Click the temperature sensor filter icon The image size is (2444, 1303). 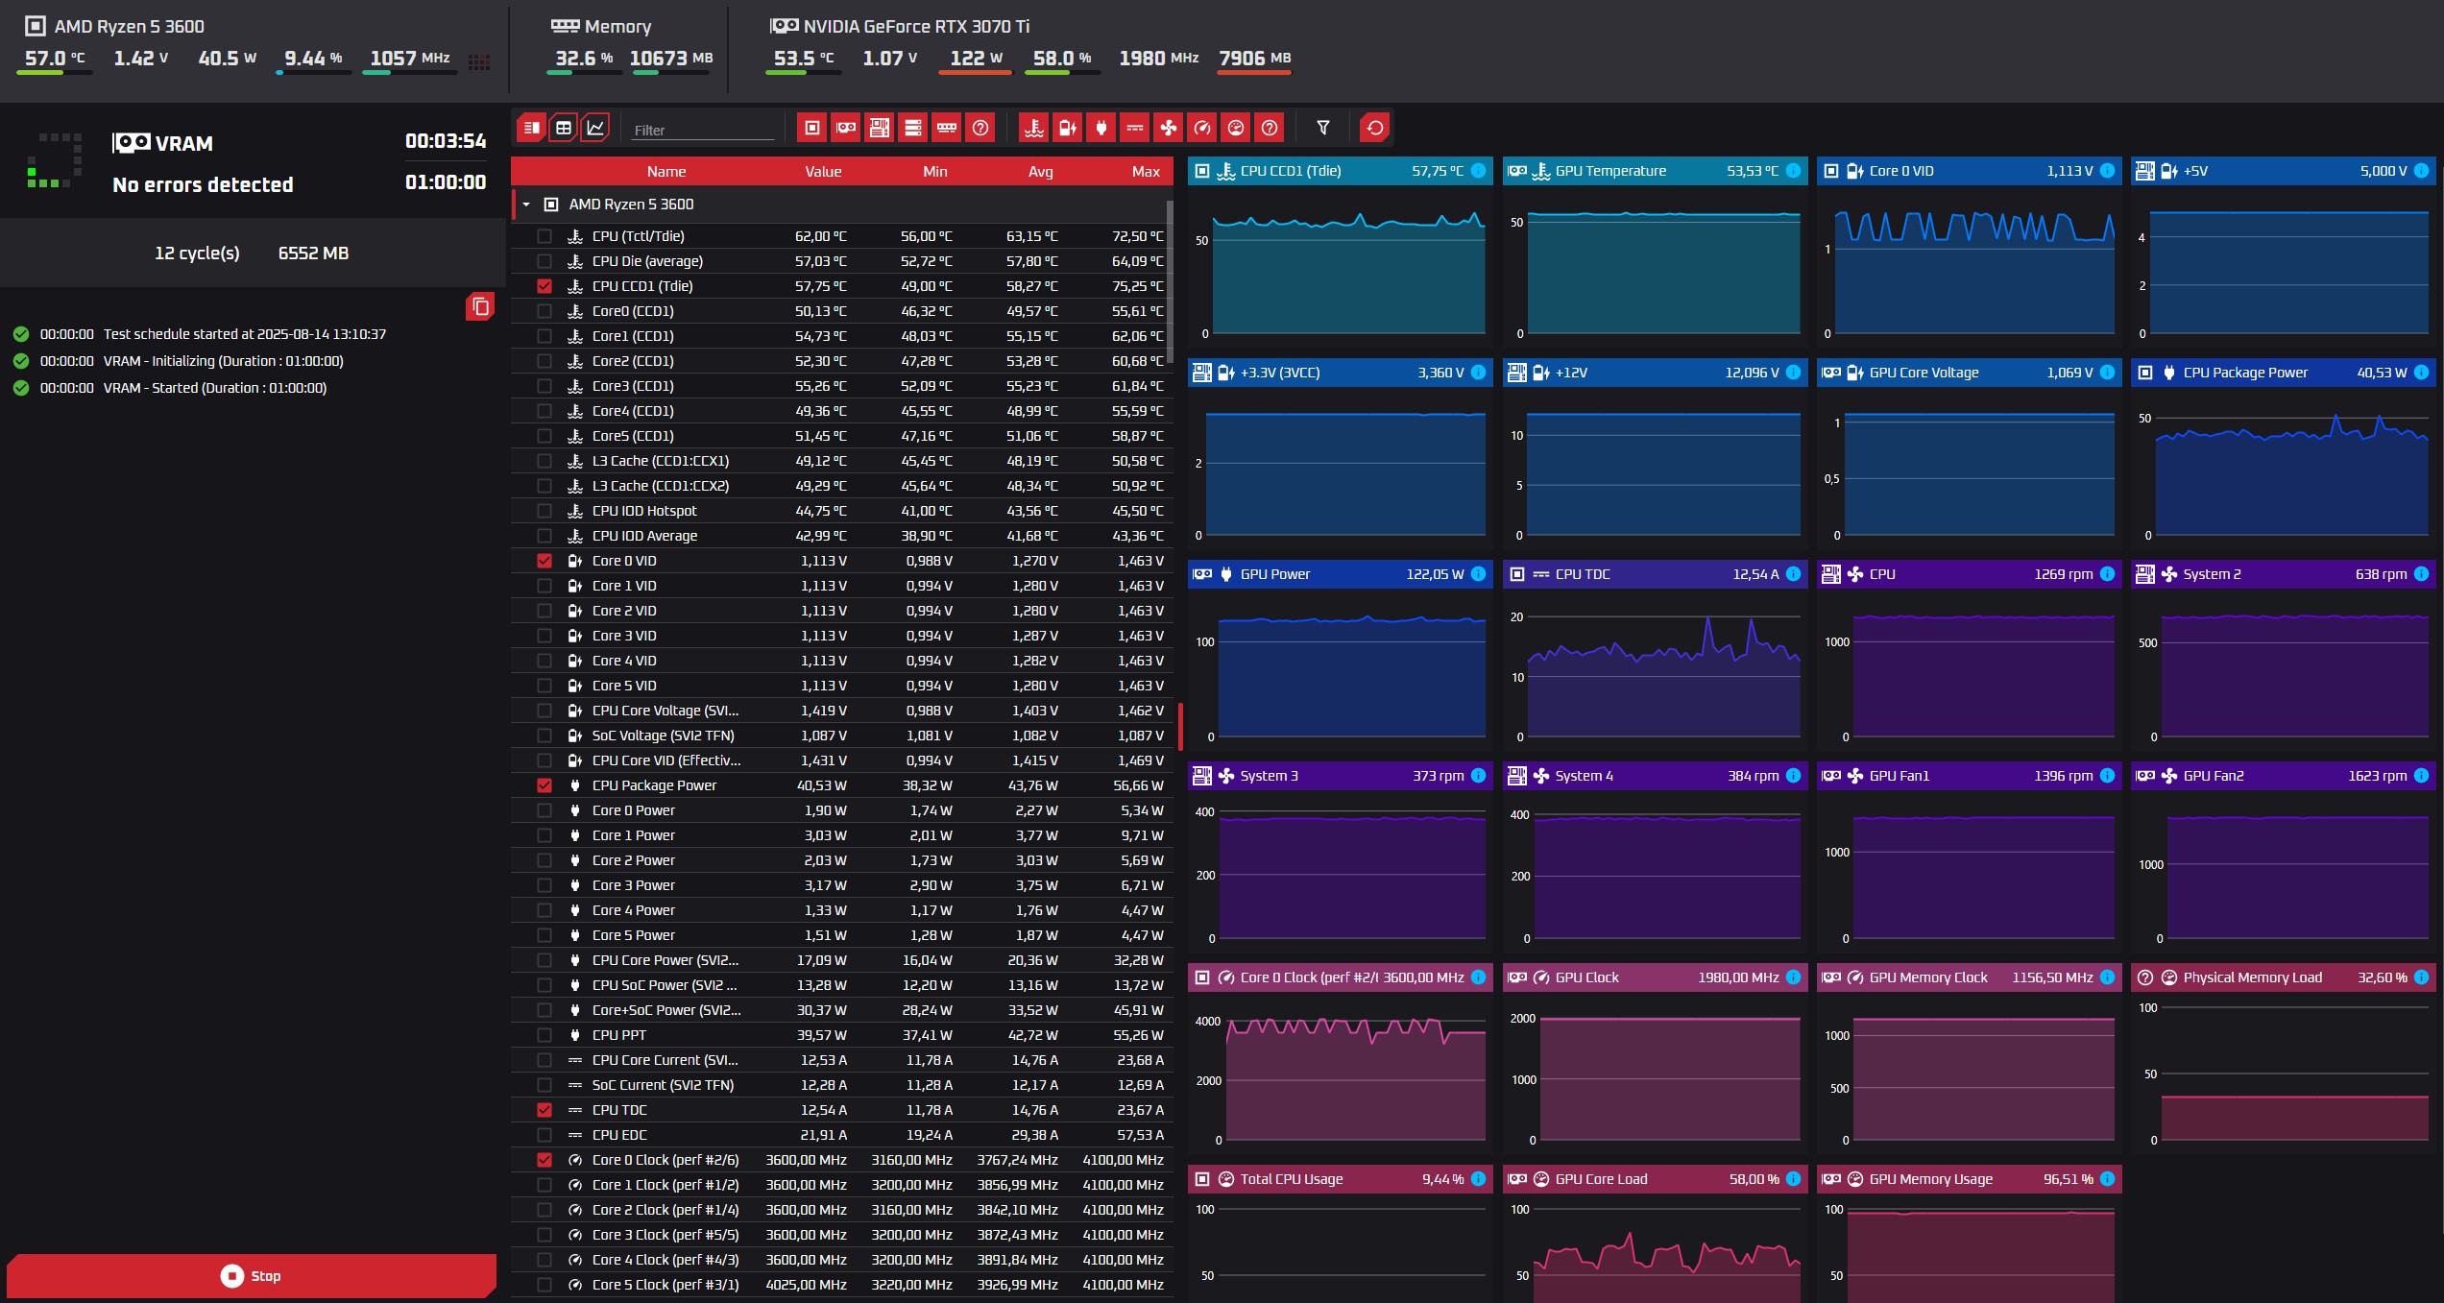click(1035, 127)
